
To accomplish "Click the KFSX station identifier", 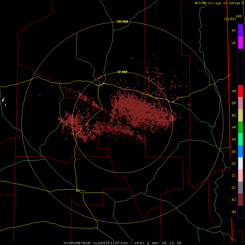I will click(140, 243).
